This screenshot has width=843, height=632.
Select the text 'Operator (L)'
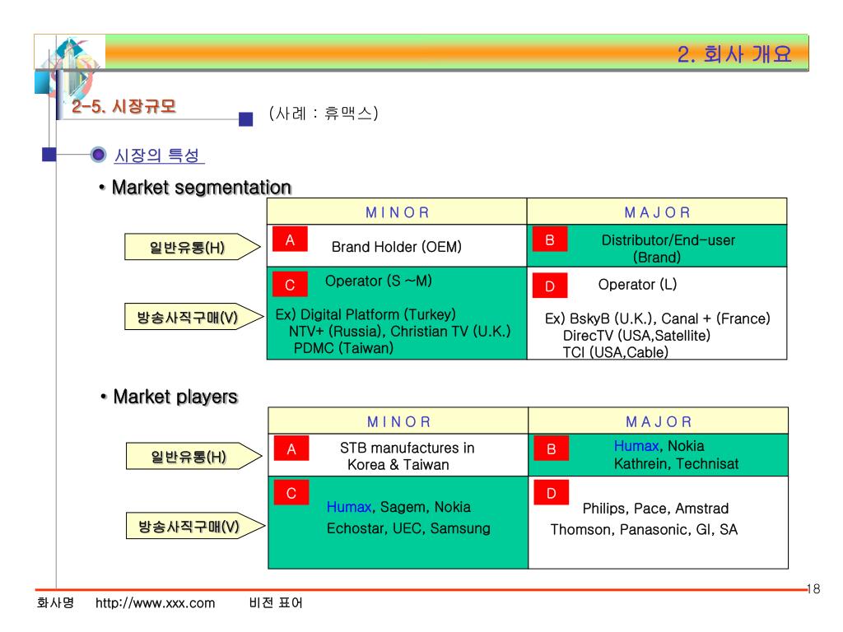[x=638, y=284]
